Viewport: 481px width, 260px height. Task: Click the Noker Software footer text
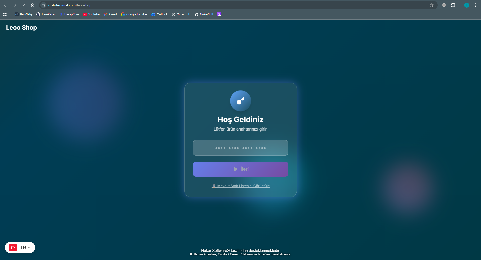coord(241,250)
